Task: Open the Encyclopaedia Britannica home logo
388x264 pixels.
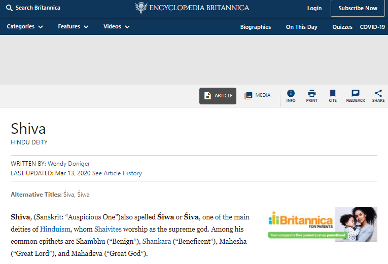Action: point(192,8)
